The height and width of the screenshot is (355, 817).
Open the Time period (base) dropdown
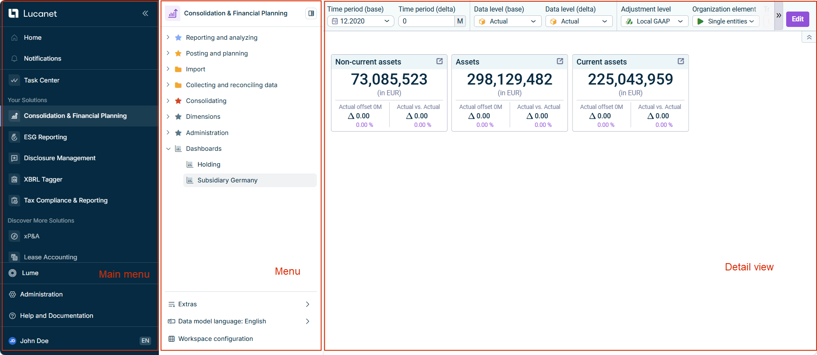[x=361, y=21]
